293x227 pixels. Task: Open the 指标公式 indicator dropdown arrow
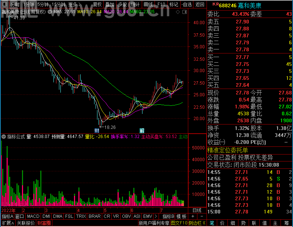tap(4, 137)
